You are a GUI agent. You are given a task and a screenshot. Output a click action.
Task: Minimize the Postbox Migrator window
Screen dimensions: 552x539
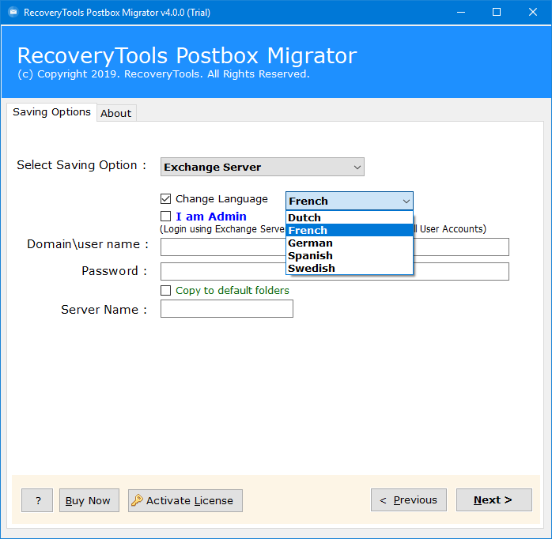[459, 13]
